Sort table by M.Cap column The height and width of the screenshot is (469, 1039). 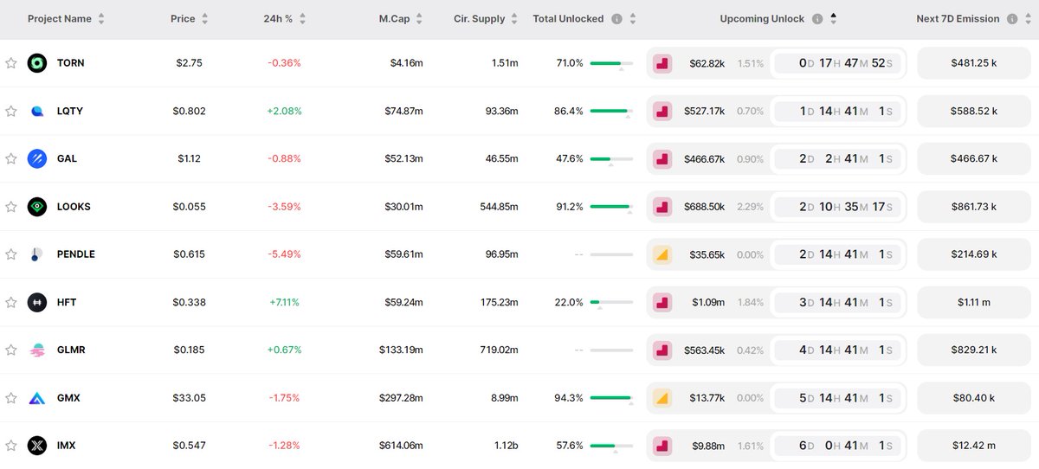pos(419,19)
